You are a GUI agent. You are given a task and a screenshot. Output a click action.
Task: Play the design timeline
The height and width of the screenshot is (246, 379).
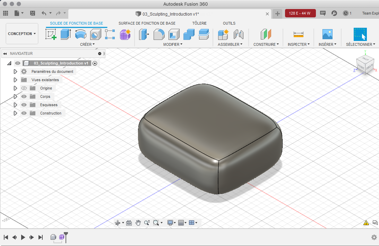click(x=23, y=237)
